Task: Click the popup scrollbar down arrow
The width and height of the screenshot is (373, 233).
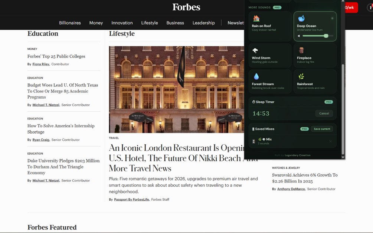Action: 343,157
